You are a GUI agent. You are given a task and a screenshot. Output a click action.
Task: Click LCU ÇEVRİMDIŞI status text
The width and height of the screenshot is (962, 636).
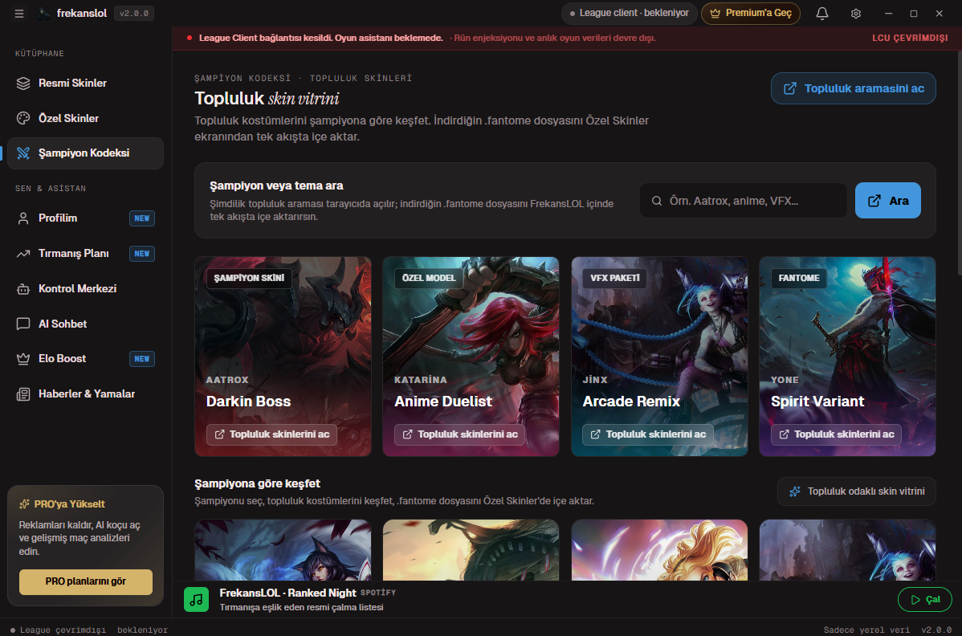click(910, 38)
